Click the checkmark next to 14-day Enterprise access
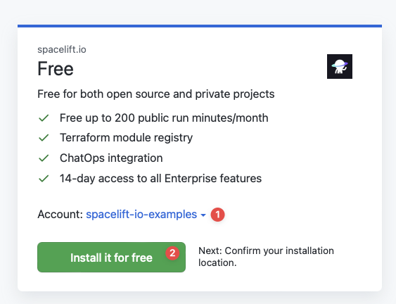This screenshot has height=304, width=396. coord(44,179)
